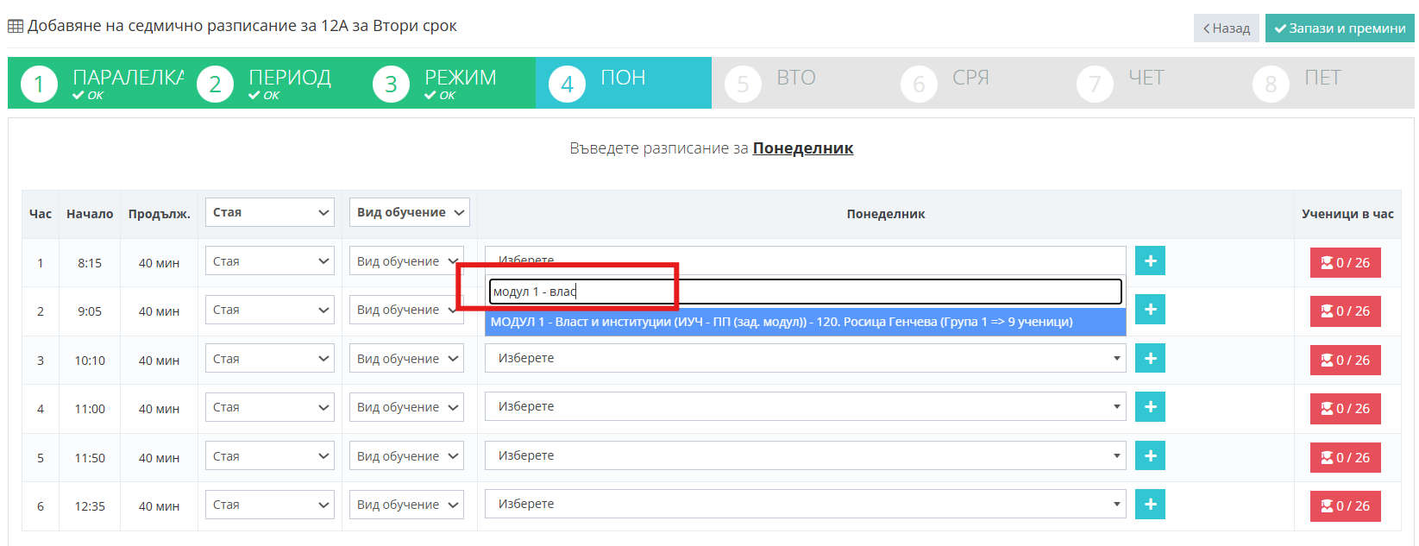Open the header Стая dropdown
Image resolution: width=1419 pixels, height=546 pixels.
click(269, 212)
